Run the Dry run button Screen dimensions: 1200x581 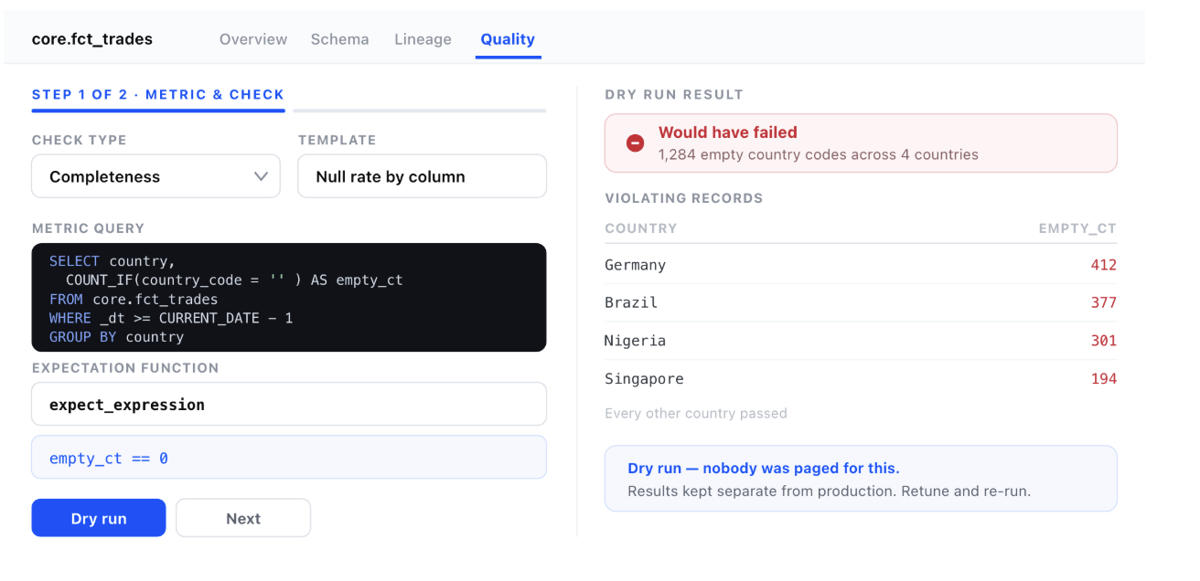pyautogui.click(x=99, y=518)
